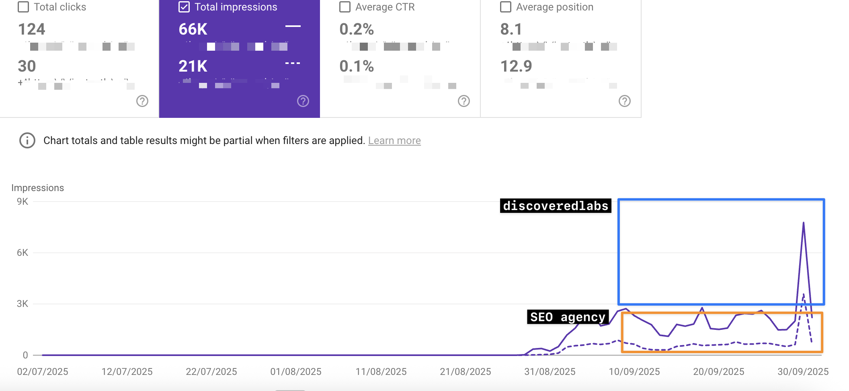
Task: Click the discoveredlabs annotation label
Action: 556,206
